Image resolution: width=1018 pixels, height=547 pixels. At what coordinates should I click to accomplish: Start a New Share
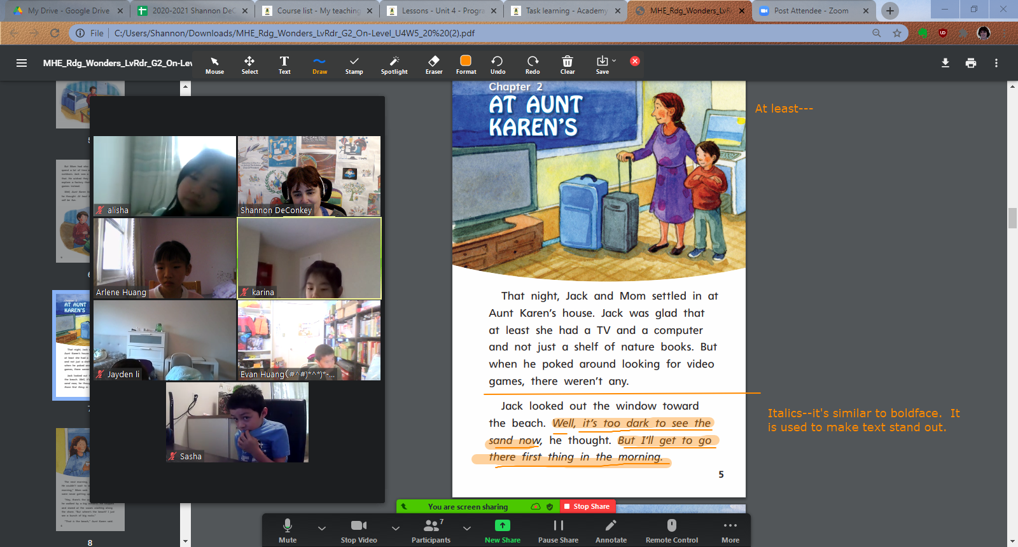tap(503, 530)
